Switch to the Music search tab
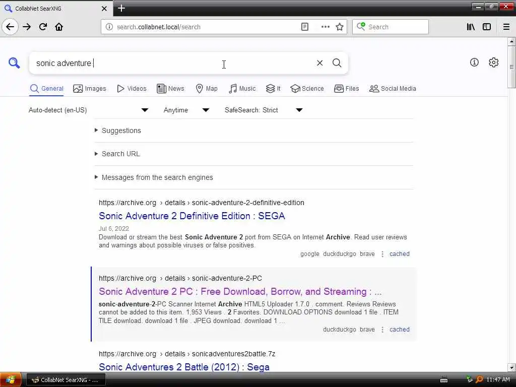 (x=242, y=89)
